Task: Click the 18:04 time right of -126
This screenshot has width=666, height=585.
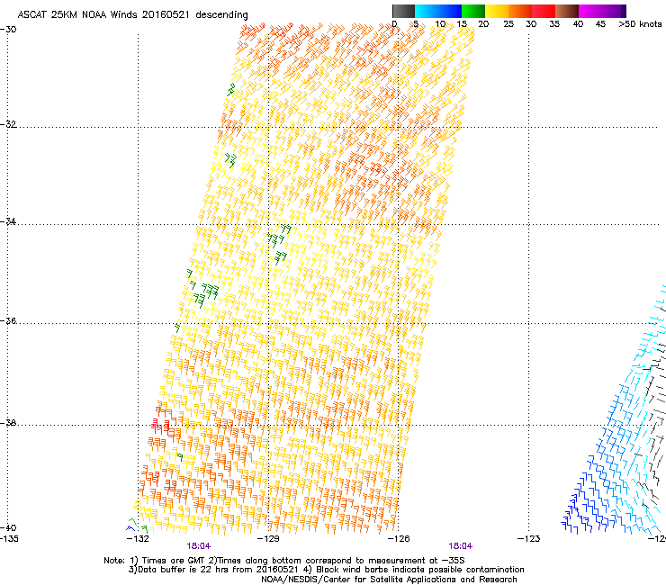Action: (x=461, y=546)
